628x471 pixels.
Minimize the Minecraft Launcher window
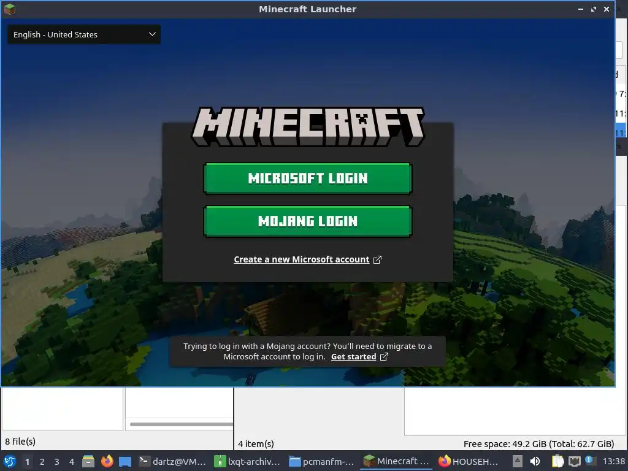[x=581, y=9]
